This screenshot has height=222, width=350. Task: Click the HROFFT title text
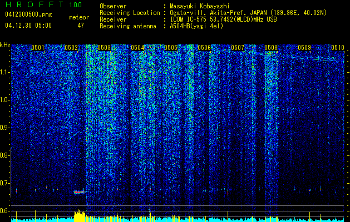tap(34, 4)
